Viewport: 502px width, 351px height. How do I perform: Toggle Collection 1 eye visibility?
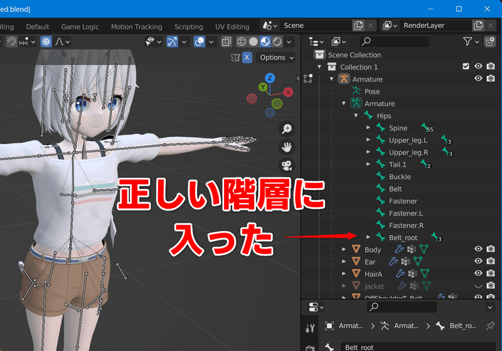point(478,66)
